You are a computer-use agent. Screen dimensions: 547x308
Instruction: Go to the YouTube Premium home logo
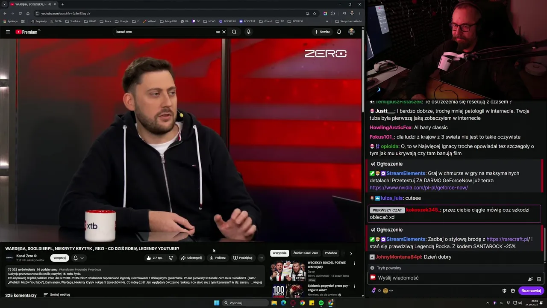pyautogui.click(x=27, y=32)
